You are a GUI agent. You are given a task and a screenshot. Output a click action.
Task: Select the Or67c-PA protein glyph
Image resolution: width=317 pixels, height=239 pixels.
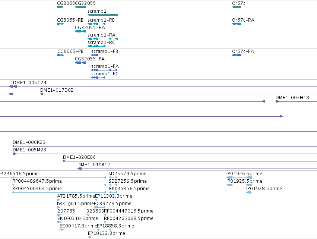coord(237,55)
